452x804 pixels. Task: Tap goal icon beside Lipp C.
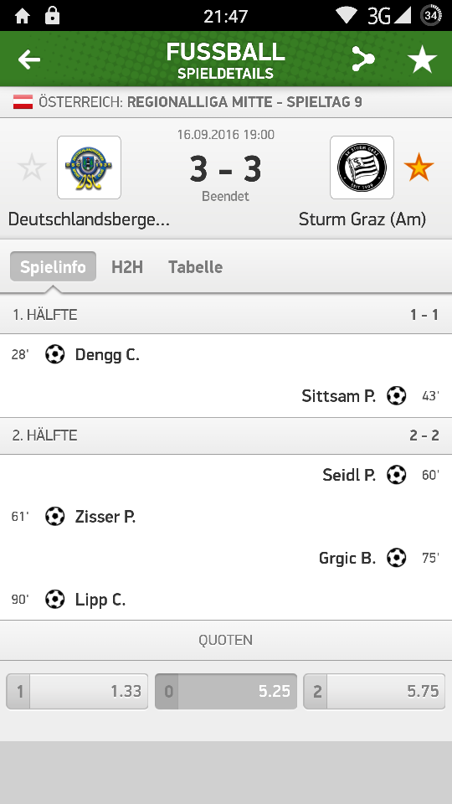[x=55, y=600]
